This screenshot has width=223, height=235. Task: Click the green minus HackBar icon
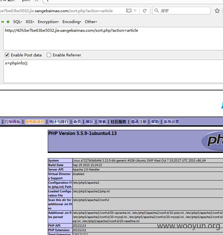coord(3,22)
